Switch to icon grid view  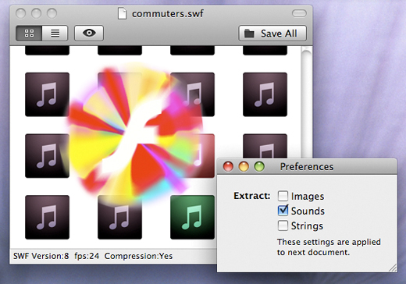[x=29, y=34]
